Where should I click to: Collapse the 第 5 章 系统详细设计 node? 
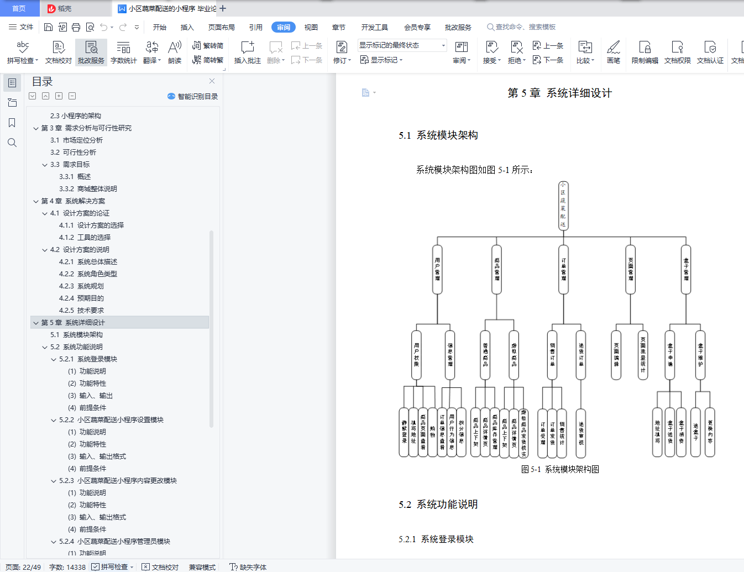coord(36,323)
